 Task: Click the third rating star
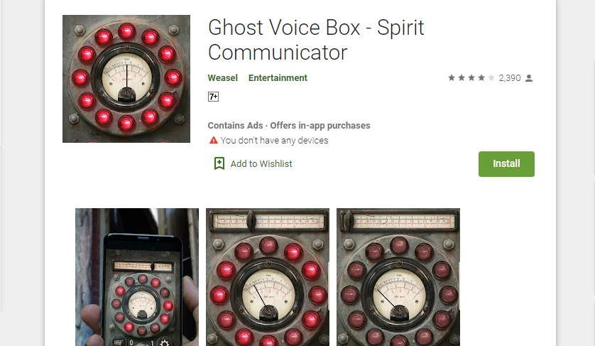[471, 78]
